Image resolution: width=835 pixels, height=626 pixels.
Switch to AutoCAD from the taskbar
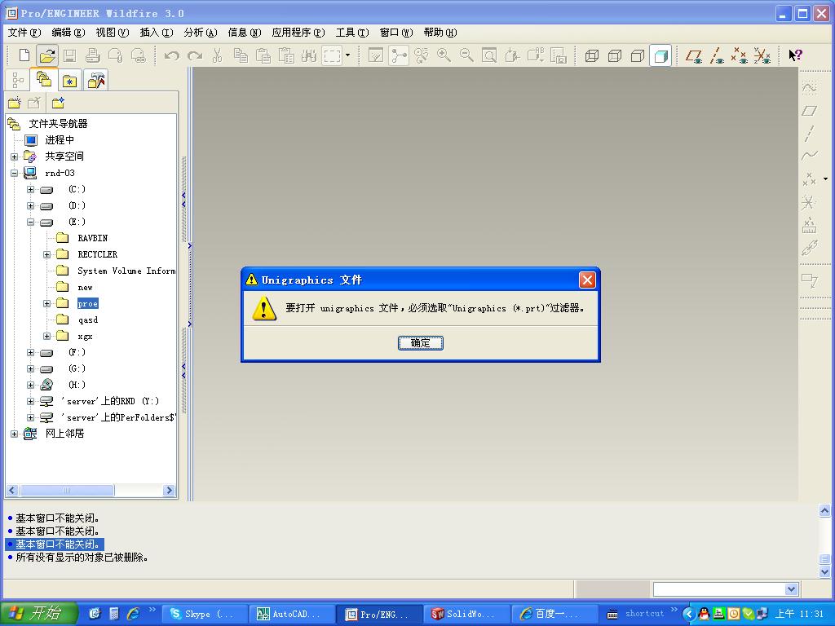tap(292, 614)
